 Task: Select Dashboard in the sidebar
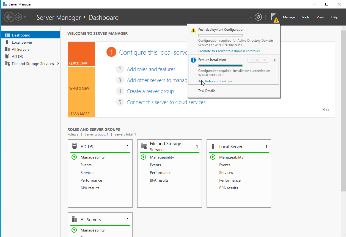(x=30, y=35)
